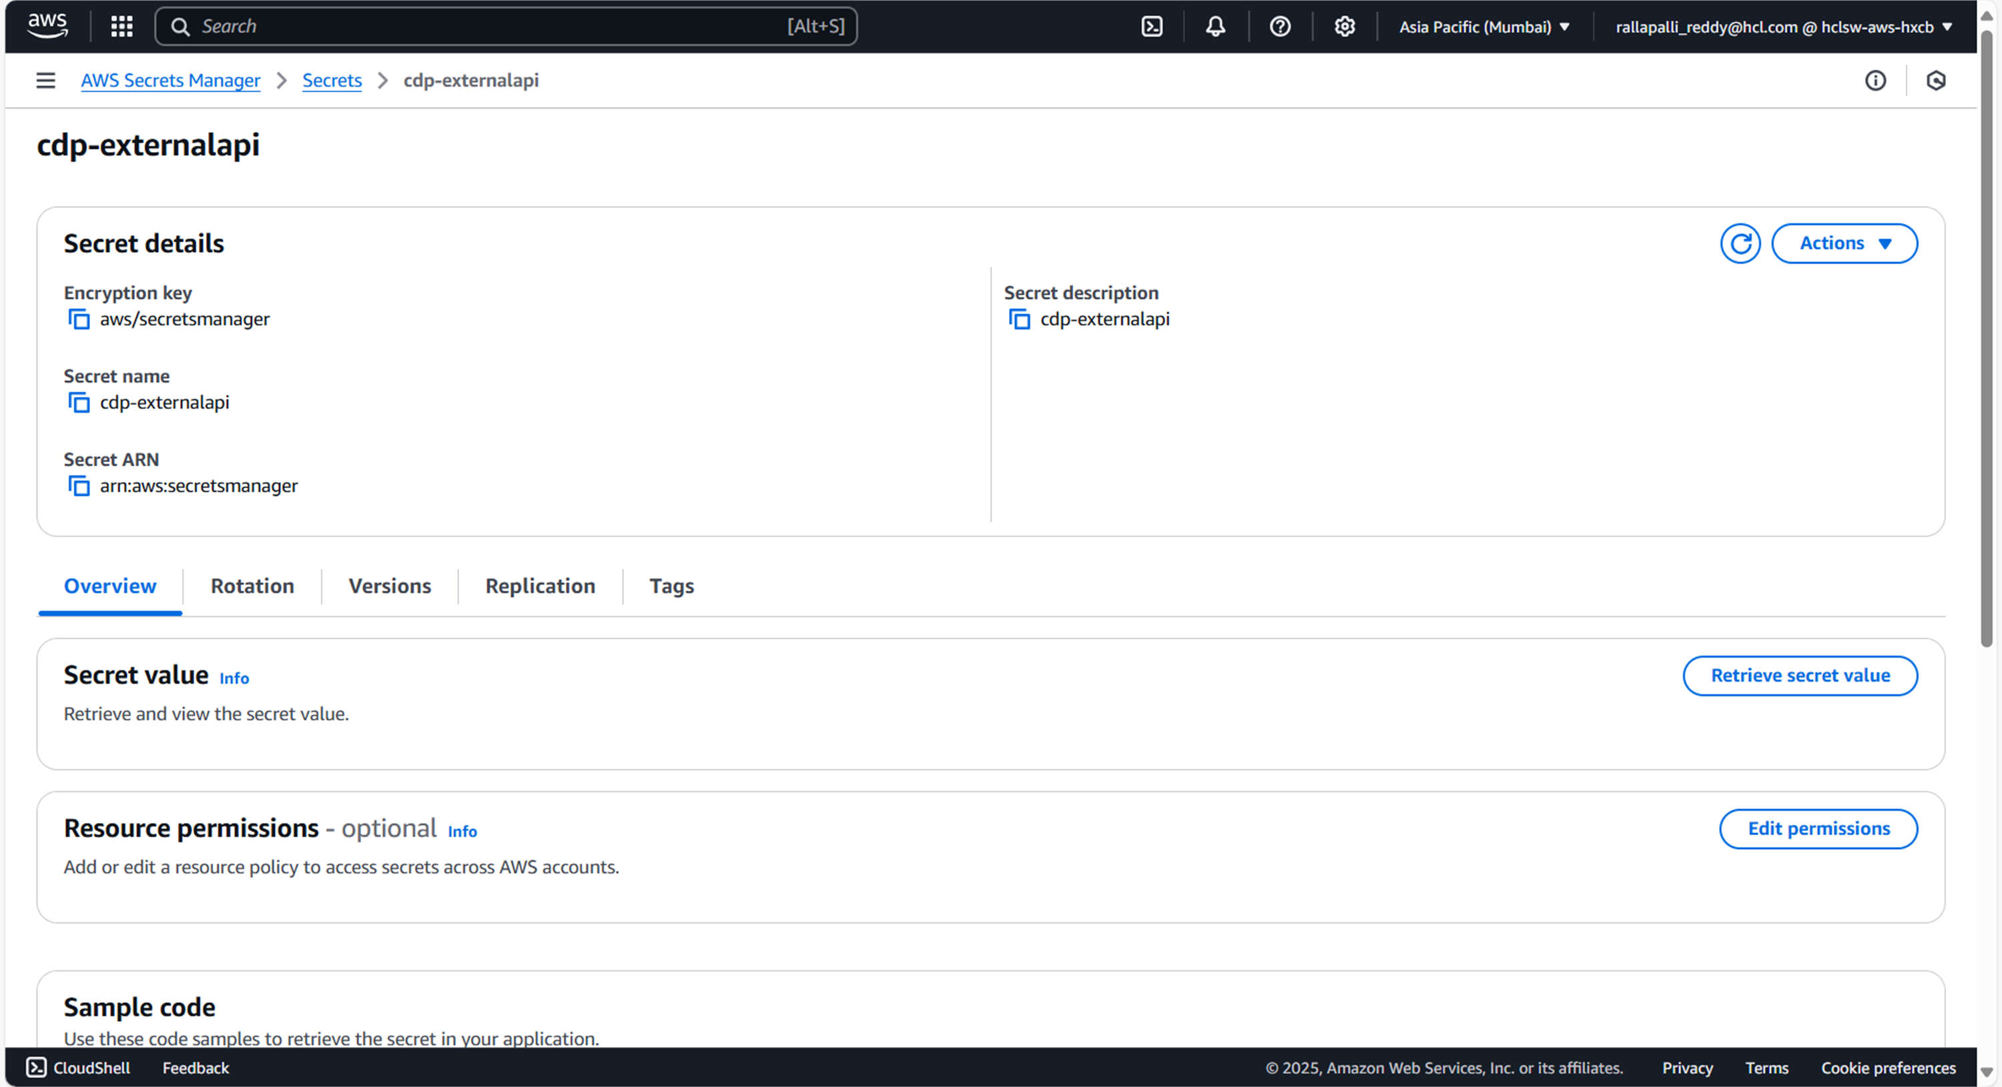Viewport: 2002px width, 1087px height.
Task: Copy the Secret ARN value
Action: 79,486
